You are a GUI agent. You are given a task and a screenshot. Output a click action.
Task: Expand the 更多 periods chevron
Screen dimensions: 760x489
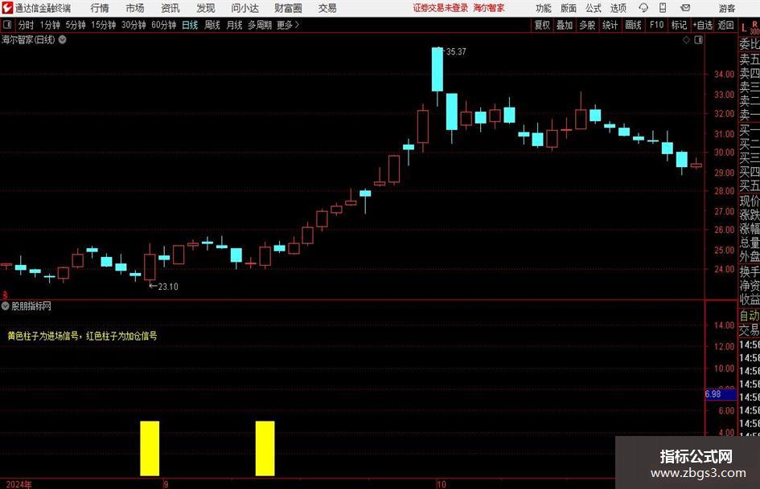(x=297, y=25)
